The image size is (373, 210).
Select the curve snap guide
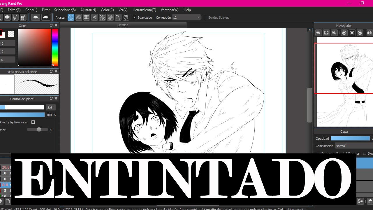pos(118,17)
